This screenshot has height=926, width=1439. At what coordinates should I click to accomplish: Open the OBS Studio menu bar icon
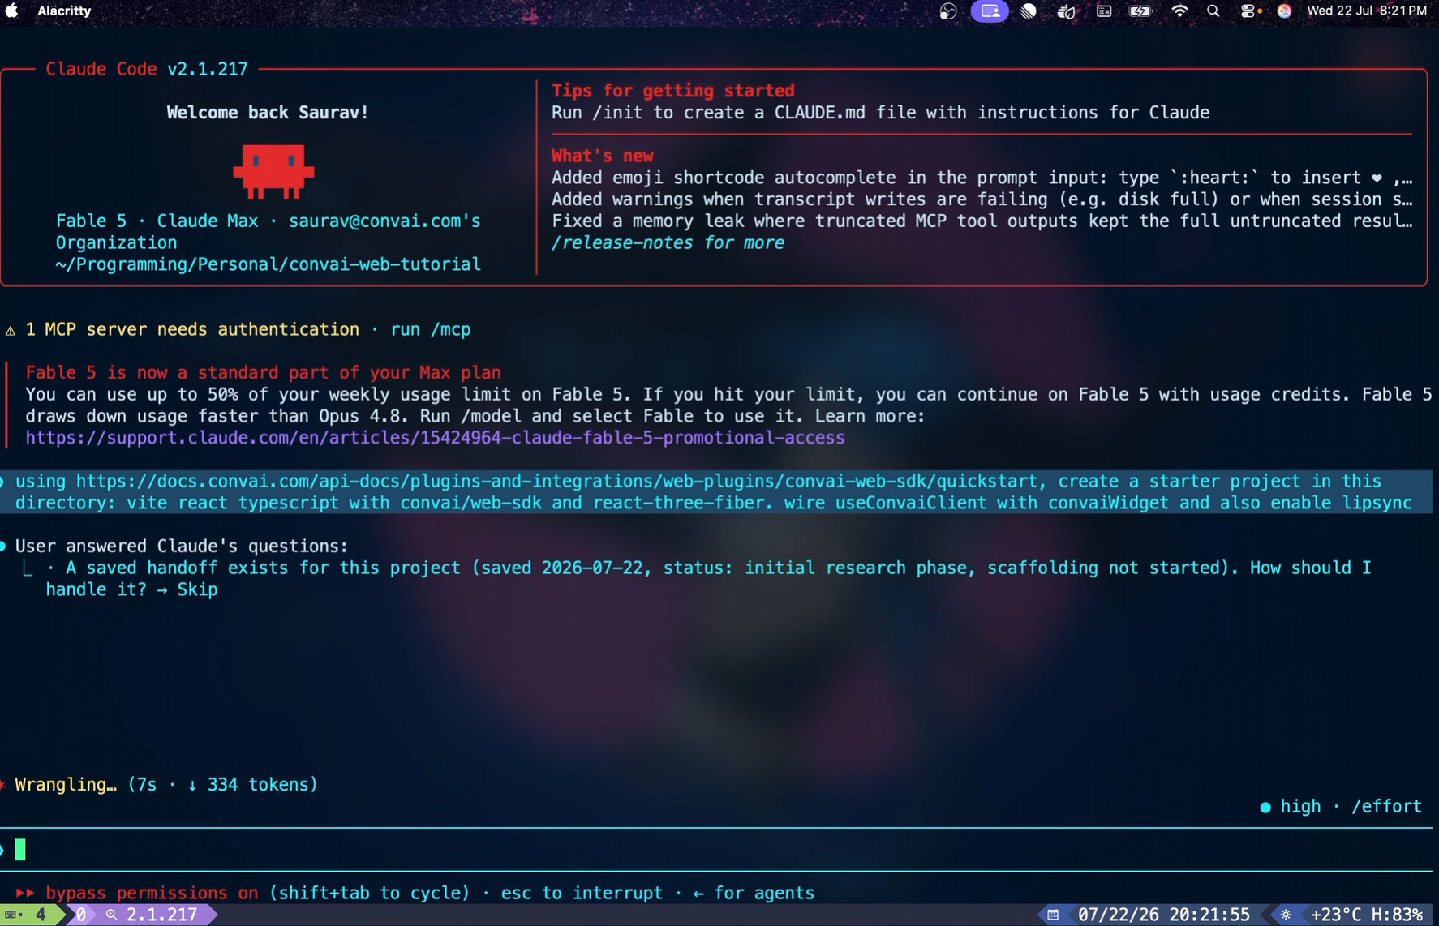(947, 11)
